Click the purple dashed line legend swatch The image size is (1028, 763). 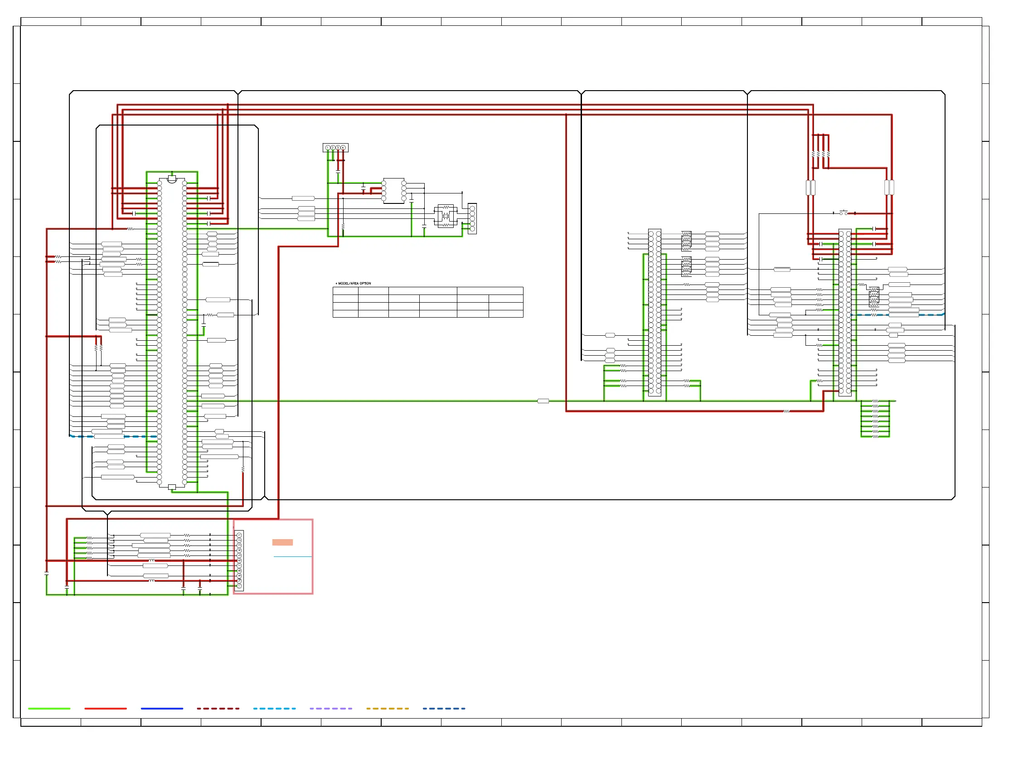pos(331,708)
